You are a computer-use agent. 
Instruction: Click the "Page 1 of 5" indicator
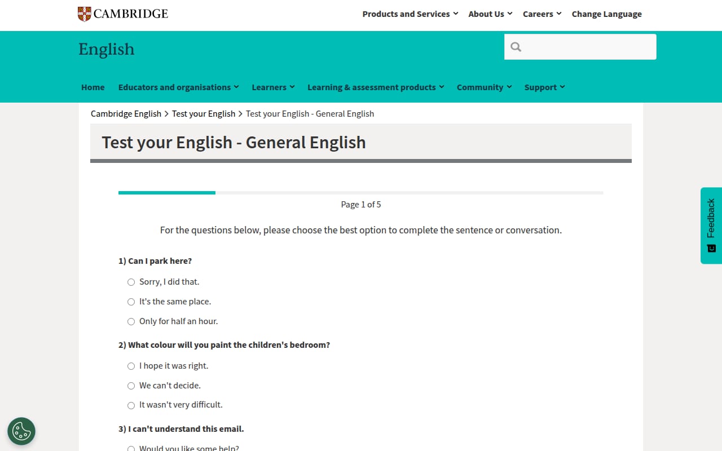(x=361, y=205)
